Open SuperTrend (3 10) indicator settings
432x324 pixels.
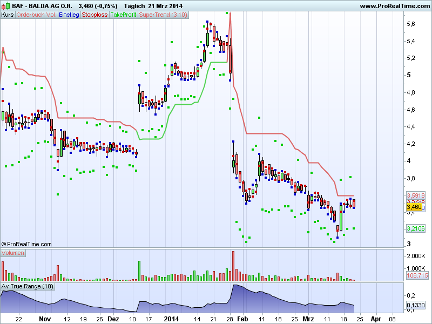point(163,15)
